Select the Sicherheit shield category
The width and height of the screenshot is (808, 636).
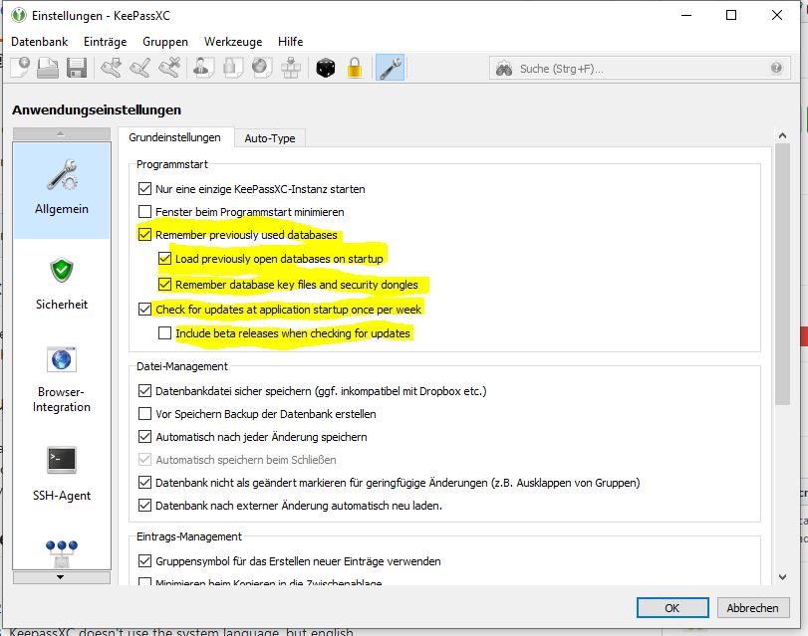coord(62,284)
